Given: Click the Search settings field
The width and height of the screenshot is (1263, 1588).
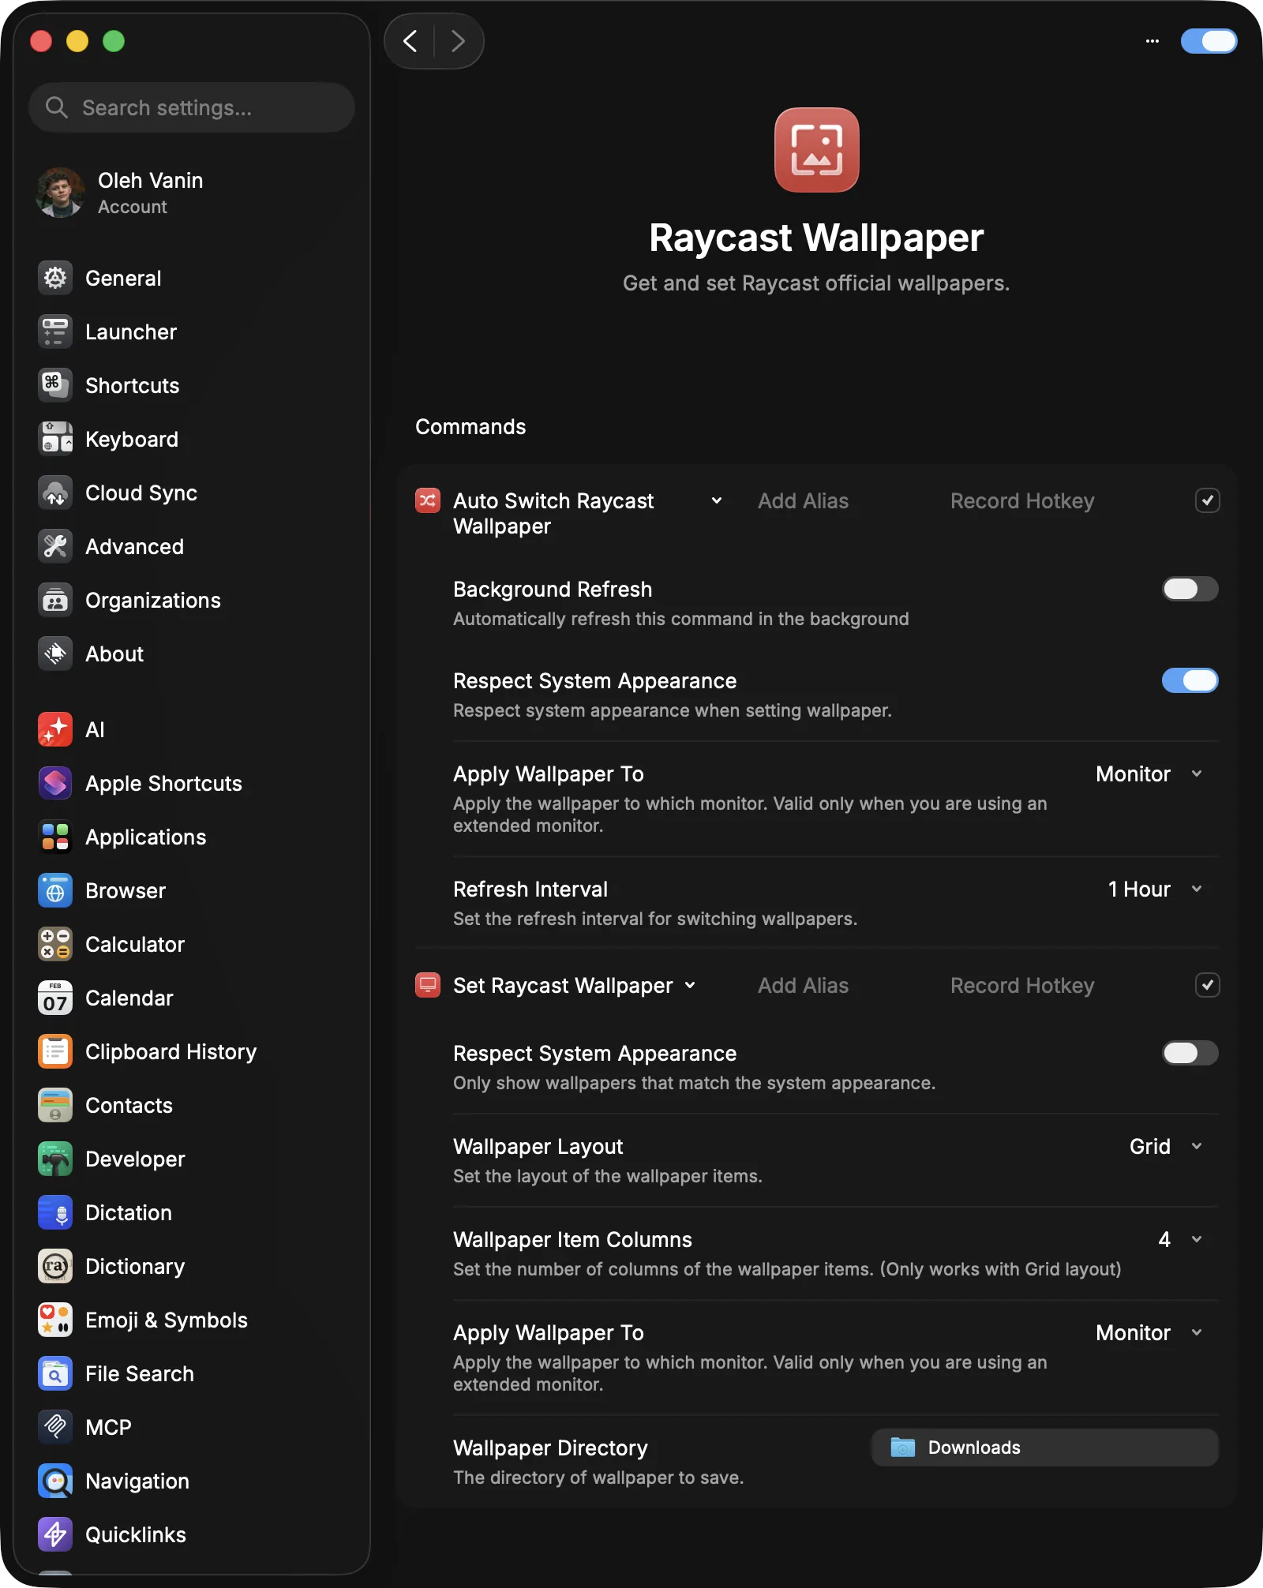Looking at the screenshot, I should pyautogui.click(x=192, y=107).
